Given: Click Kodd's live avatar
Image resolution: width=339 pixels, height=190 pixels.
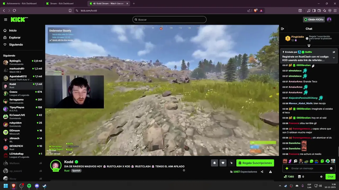Looking at the screenshot, I should pos(56,165).
